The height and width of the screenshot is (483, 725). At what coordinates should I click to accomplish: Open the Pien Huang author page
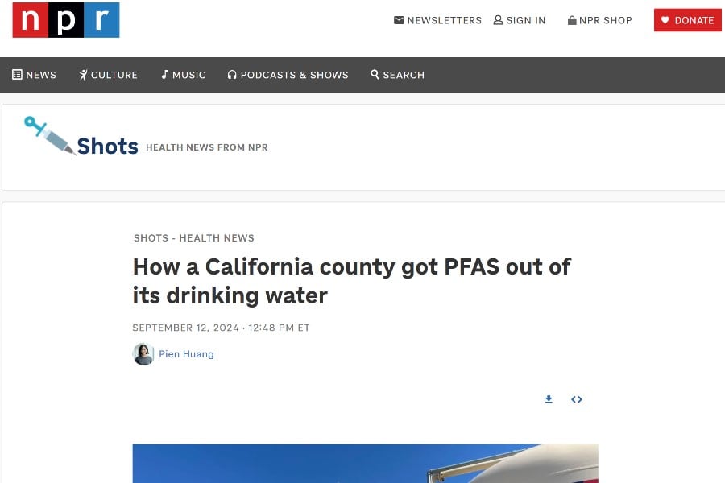(186, 354)
